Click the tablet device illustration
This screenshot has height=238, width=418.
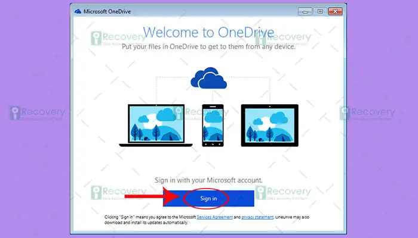[x=269, y=126]
